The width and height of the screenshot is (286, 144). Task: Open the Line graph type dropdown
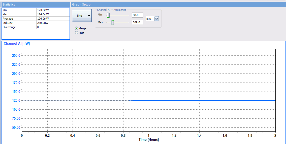click(x=82, y=16)
